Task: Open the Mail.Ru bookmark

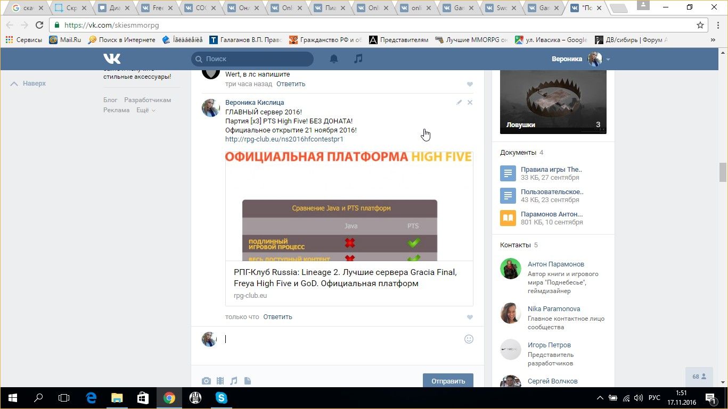Action: (66, 40)
